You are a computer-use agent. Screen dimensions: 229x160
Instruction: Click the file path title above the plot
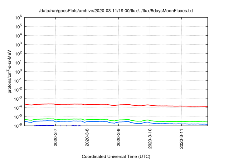(116, 11)
